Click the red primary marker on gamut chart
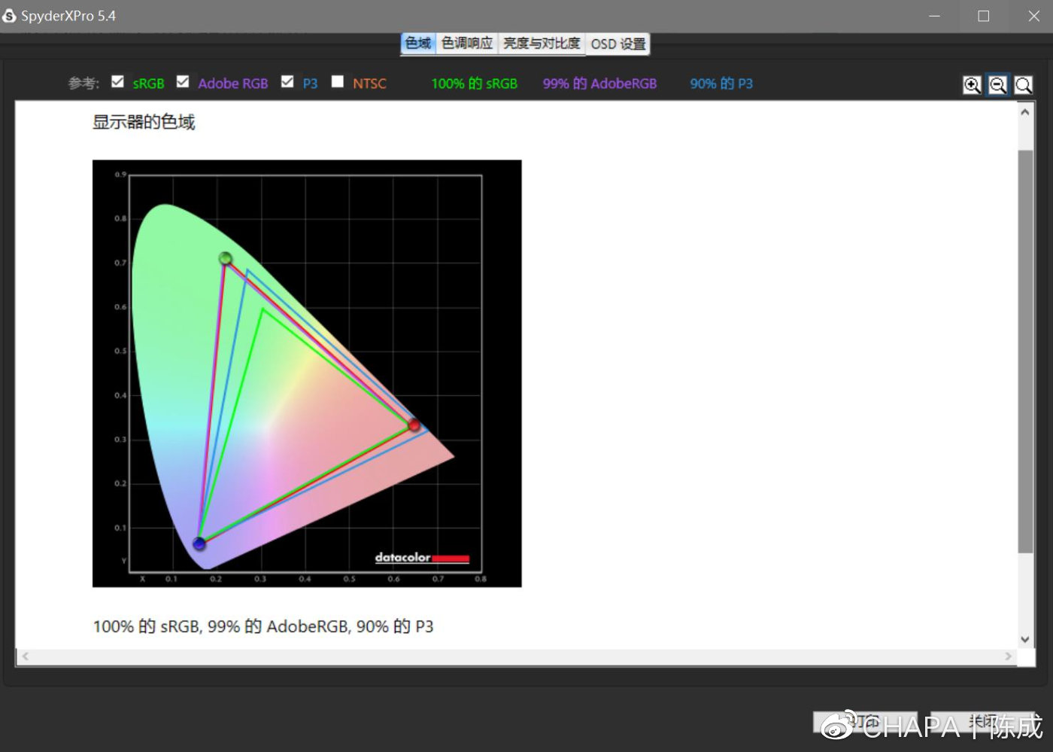1053x752 pixels. pos(414,425)
